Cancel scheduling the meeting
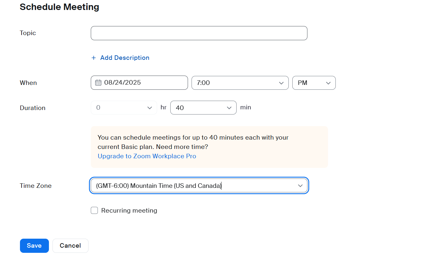Image resolution: width=432 pixels, height=257 pixels. [70, 245]
